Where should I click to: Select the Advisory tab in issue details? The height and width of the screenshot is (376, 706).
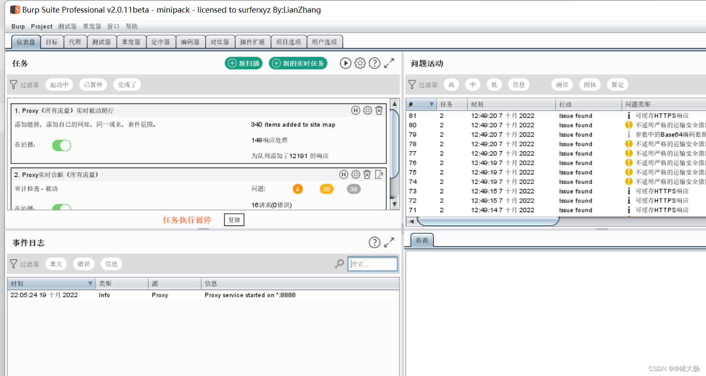pyautogui.click(x=422, y=240)
